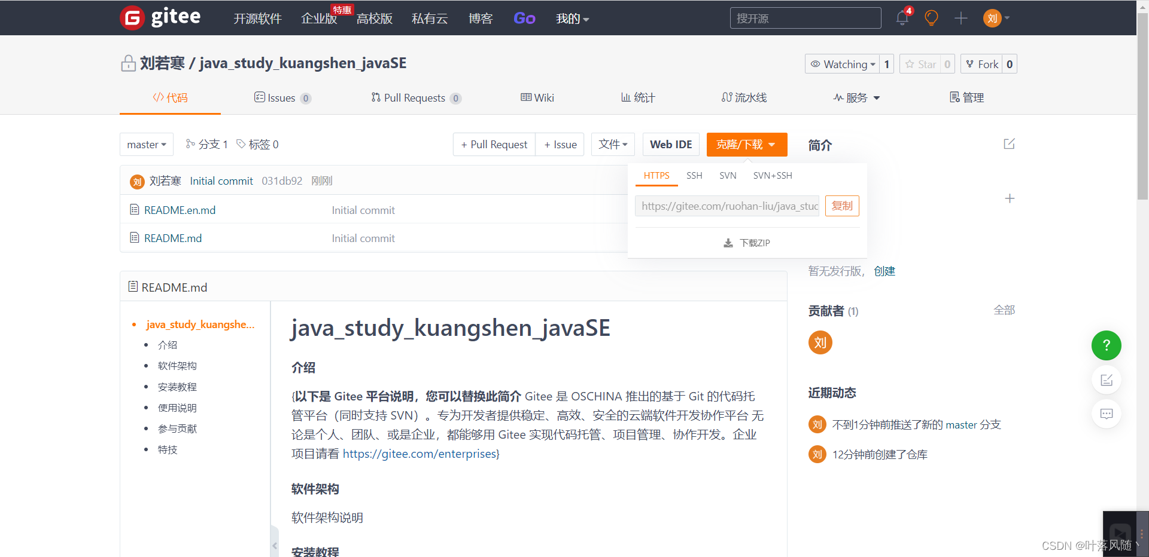Fork this repository
Viewport: 1149px width, 557px height.
click(x=981, y=64)
